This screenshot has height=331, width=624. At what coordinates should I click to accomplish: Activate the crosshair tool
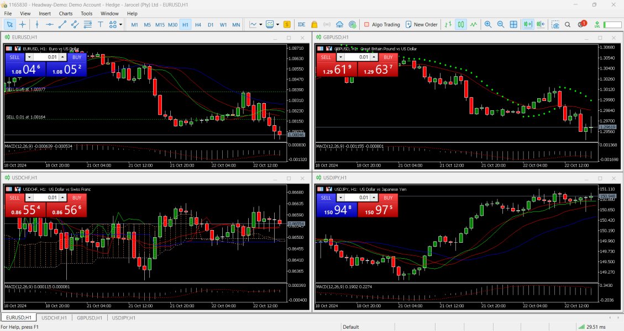point(23,25)
